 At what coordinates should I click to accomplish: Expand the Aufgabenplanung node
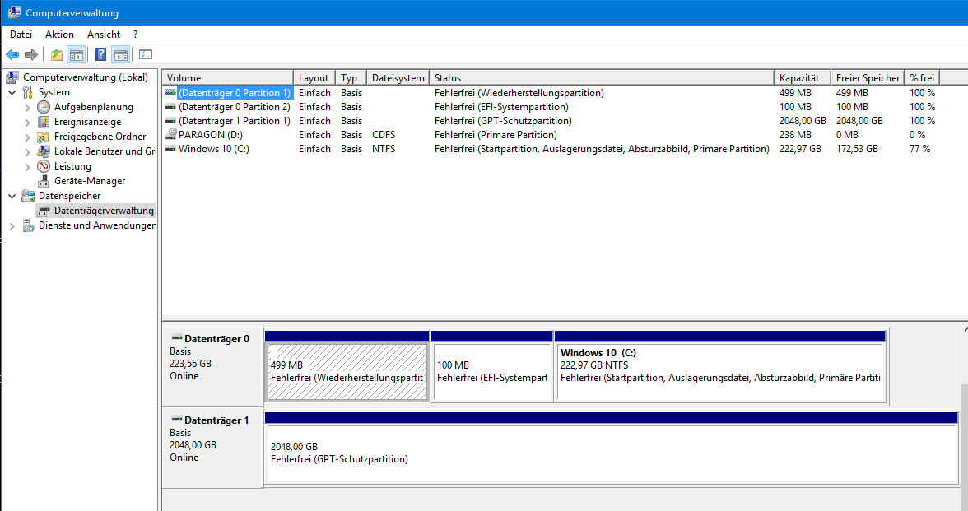(x=28, y=107)
